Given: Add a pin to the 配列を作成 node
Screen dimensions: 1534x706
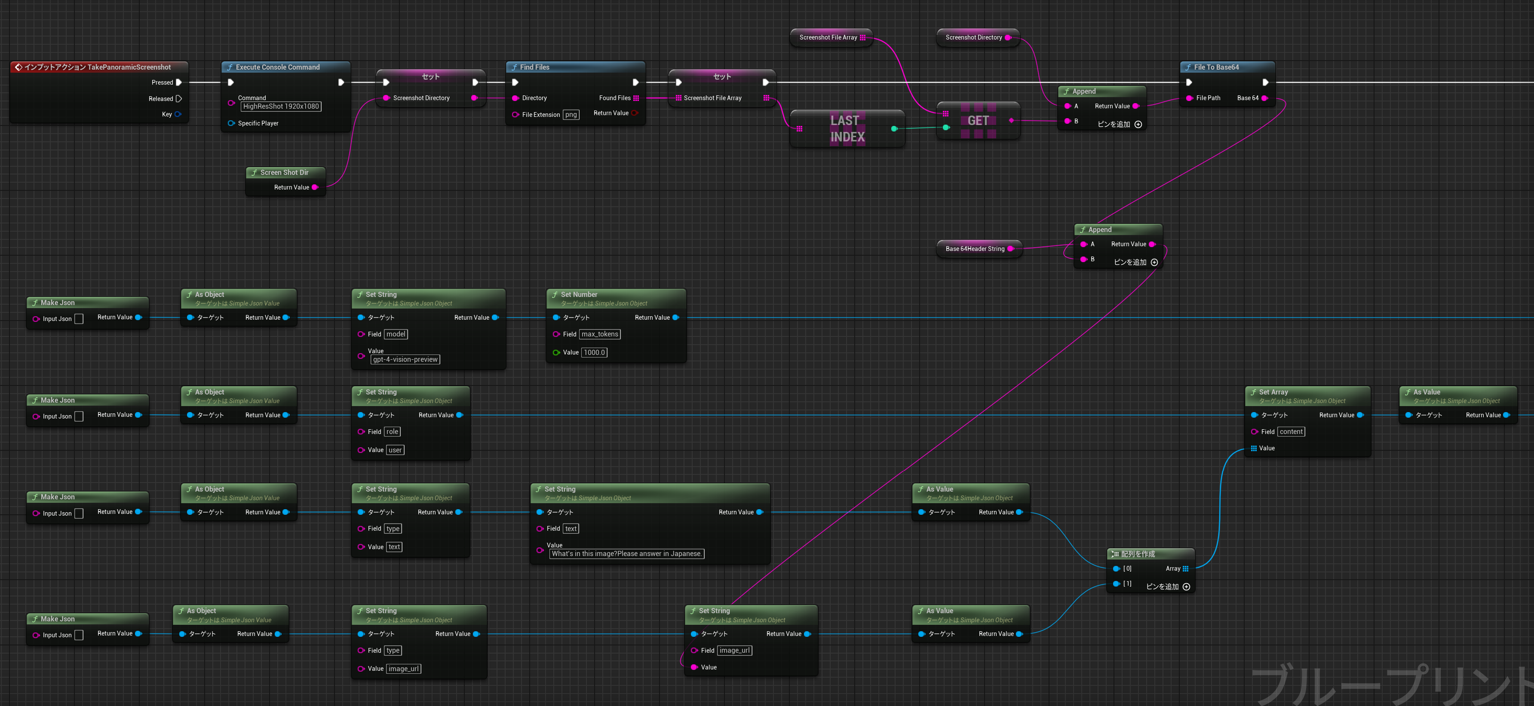Looking at the screenshot, I should [x=1186, y=587].
